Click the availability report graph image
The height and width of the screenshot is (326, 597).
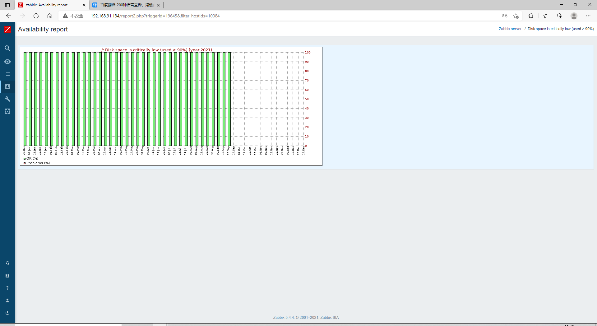point(171,106)
